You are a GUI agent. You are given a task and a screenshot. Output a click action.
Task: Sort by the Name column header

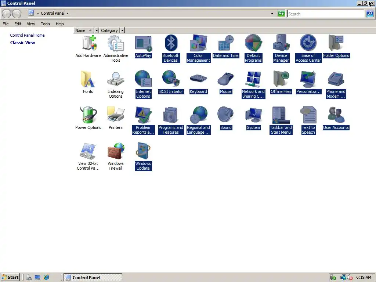pyautogui.click(x=84, y=30)
